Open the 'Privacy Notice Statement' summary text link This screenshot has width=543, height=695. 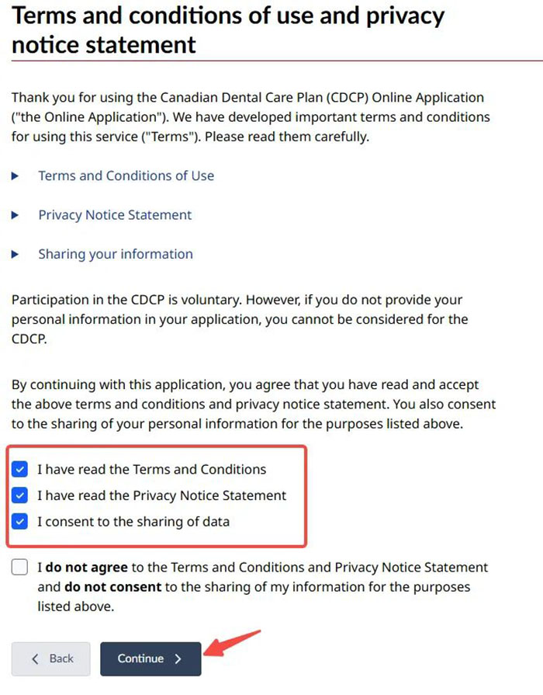115,214
